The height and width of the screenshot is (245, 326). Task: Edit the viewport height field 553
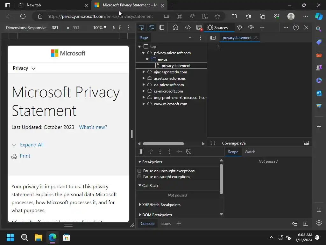click(76, 28)
